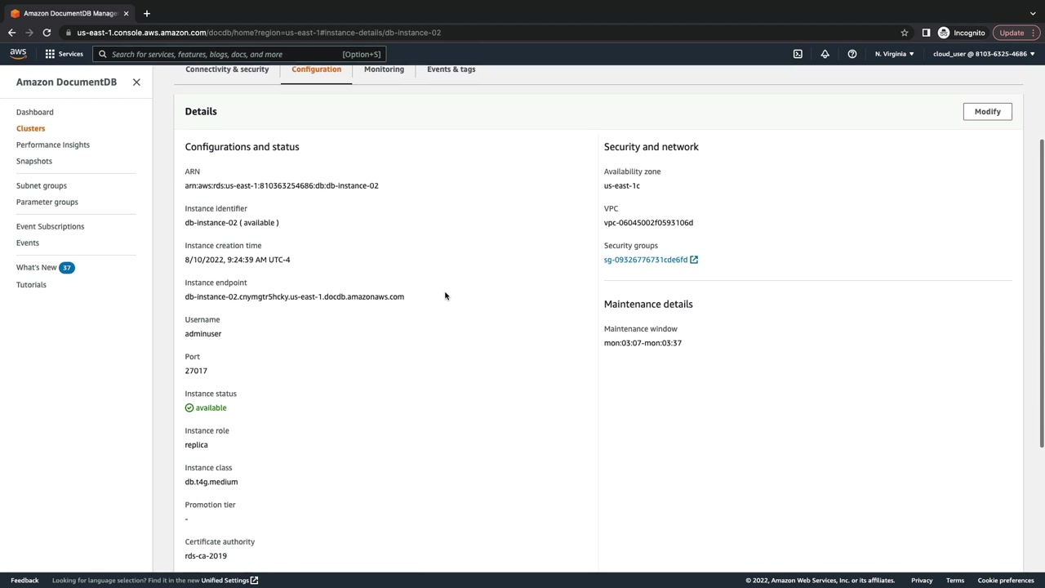Click the Services menu label
1045x588 pixels.
point(70,54)
